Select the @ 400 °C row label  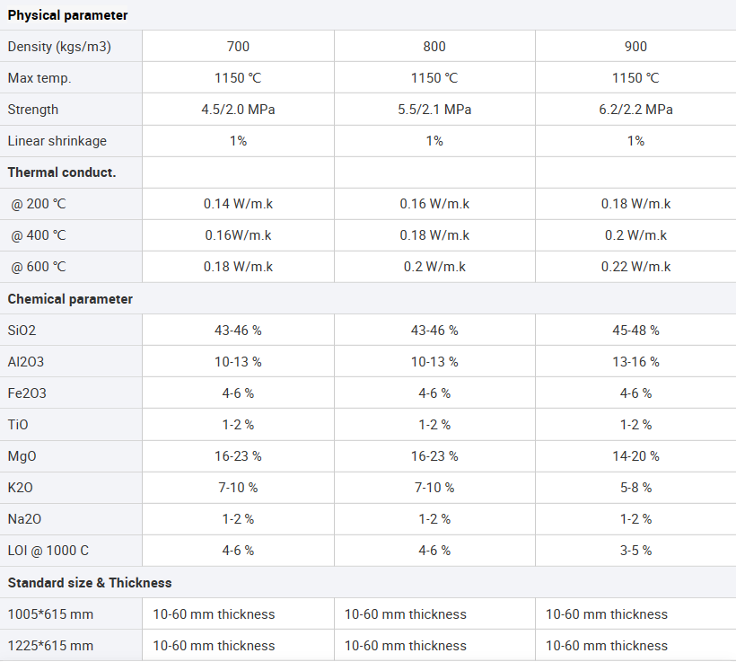[39, 235]
